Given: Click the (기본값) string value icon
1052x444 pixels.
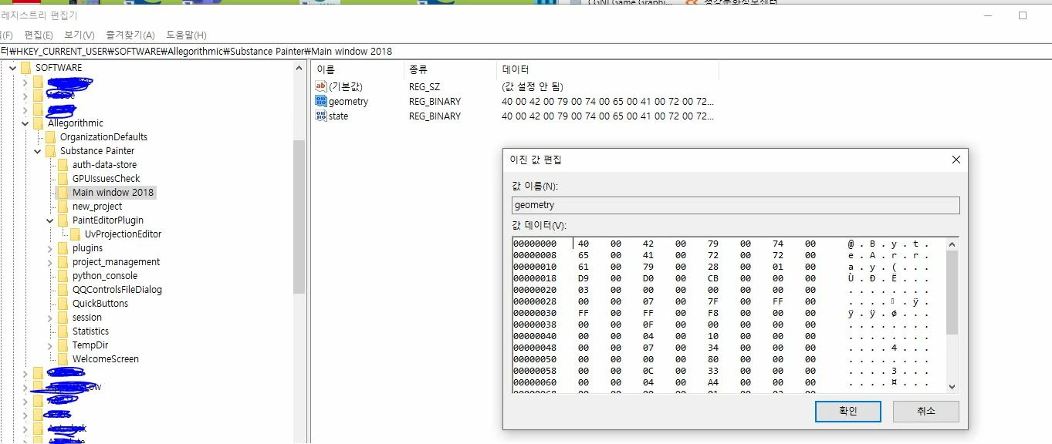Looking at the screenshot, I should [x=322, y=86].
